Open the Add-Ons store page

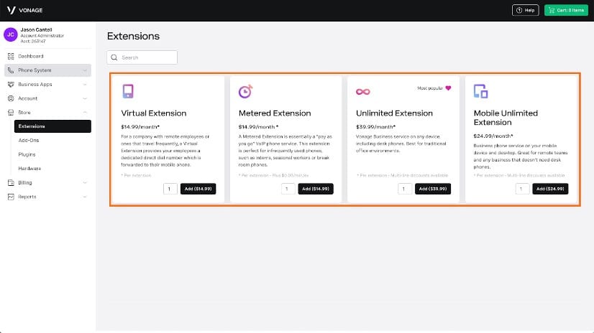tap(28, 141)
